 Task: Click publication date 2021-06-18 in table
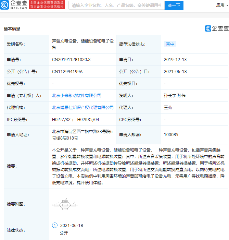[175, 71]
